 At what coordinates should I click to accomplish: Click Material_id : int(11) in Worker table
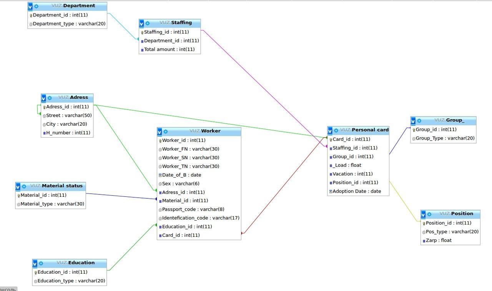click(199, 201)
